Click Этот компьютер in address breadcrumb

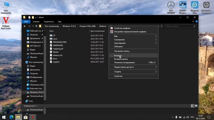(x=51, y=26)
